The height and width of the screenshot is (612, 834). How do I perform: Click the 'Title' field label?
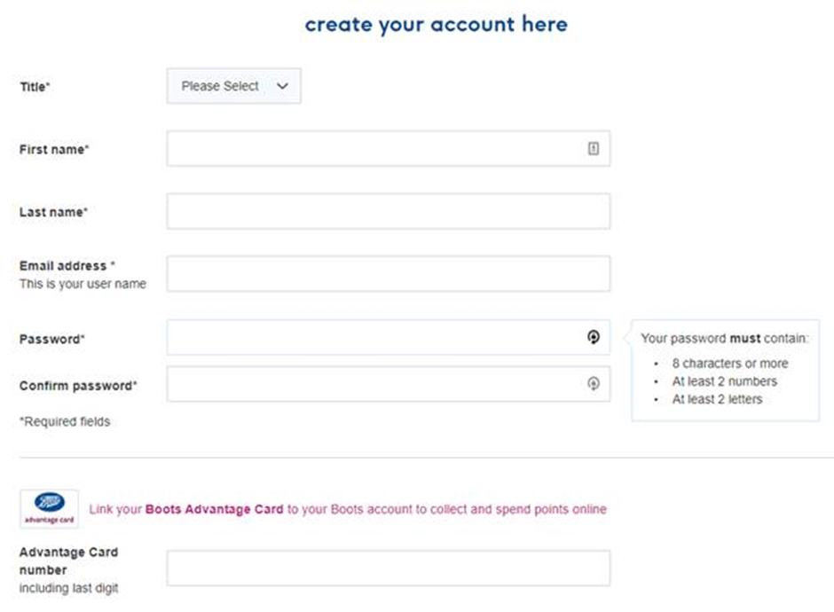click(x=35, y=87)
